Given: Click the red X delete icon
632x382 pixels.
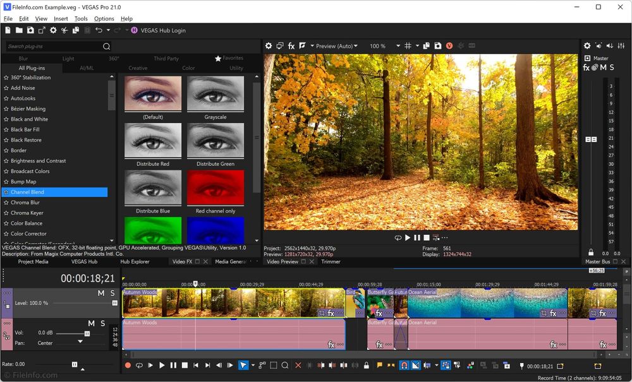Looking at the screenshot, I should (298, 365).
